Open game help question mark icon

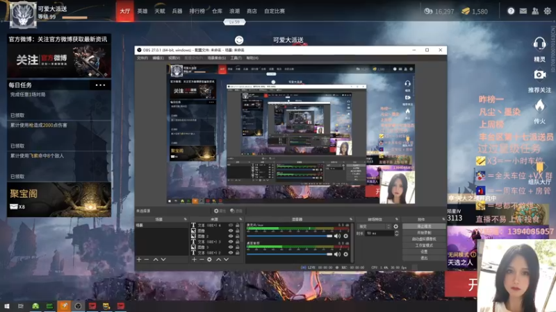point(511,11)
